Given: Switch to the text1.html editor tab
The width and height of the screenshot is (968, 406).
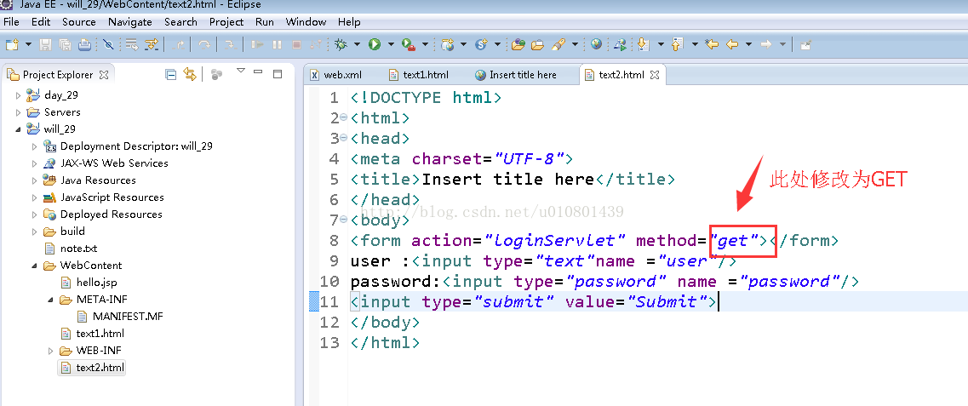Looking at the screenshot, I should [419, 75].
